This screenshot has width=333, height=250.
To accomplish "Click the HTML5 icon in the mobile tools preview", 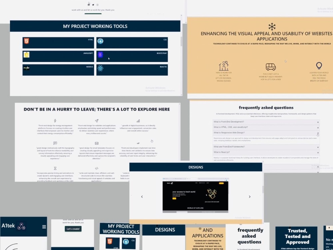I will pyautogui.click(x=110, y=241).
